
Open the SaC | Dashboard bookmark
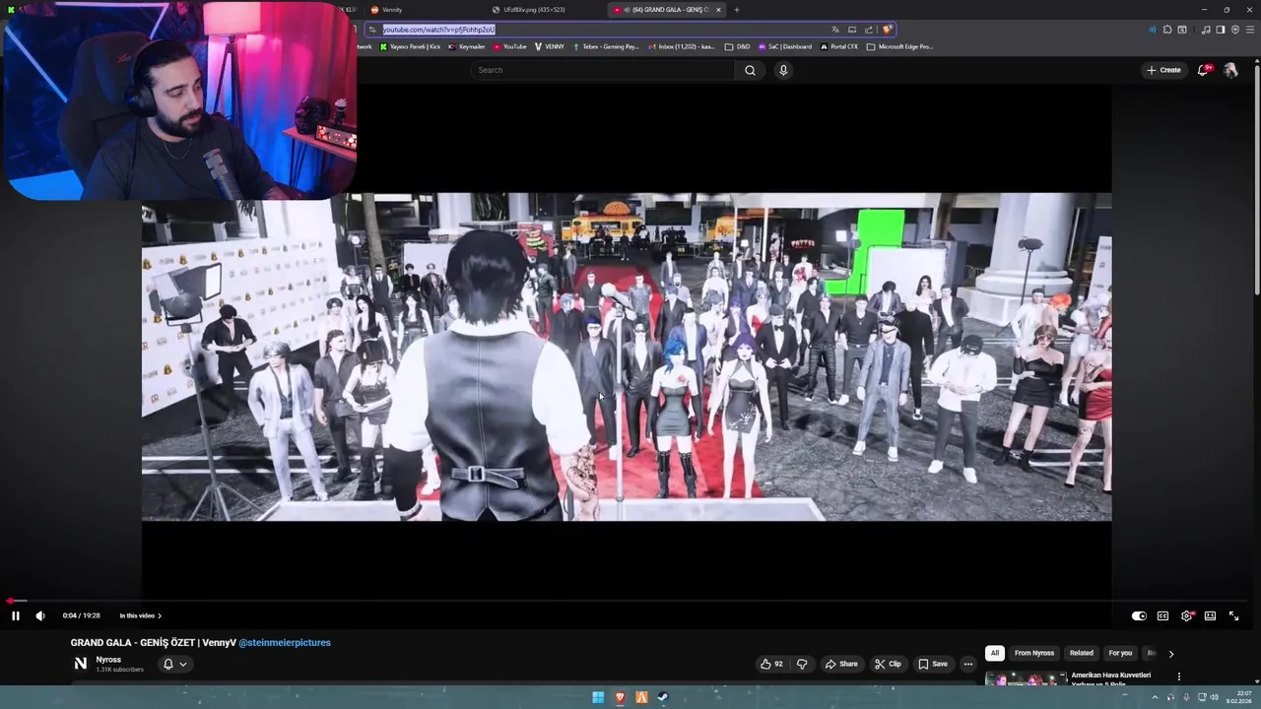[x=785, y=46]
